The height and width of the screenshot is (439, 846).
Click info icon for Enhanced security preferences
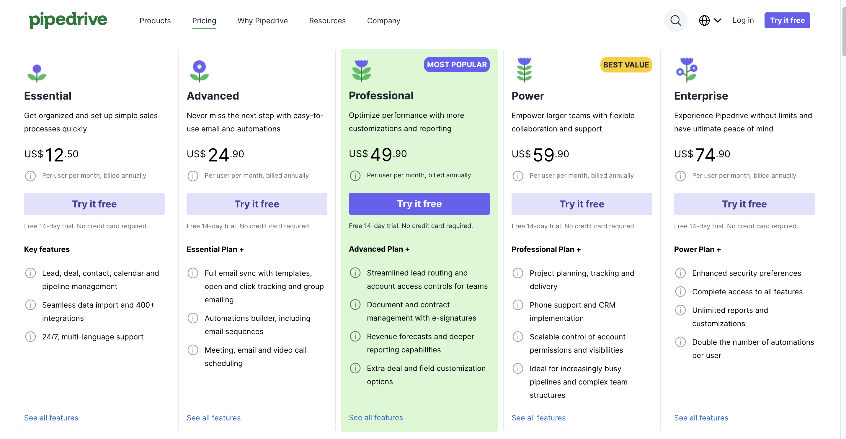[680, 273]
